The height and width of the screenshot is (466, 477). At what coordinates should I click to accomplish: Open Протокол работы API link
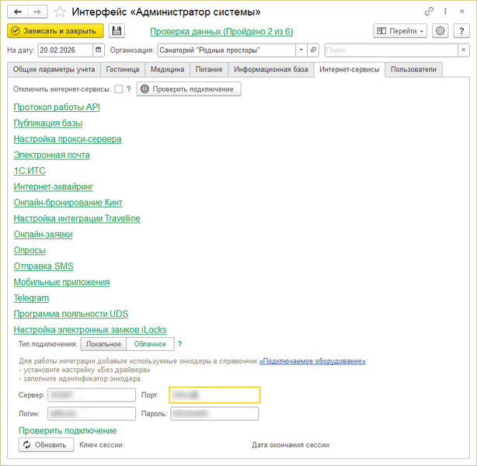tap(57, 107)
